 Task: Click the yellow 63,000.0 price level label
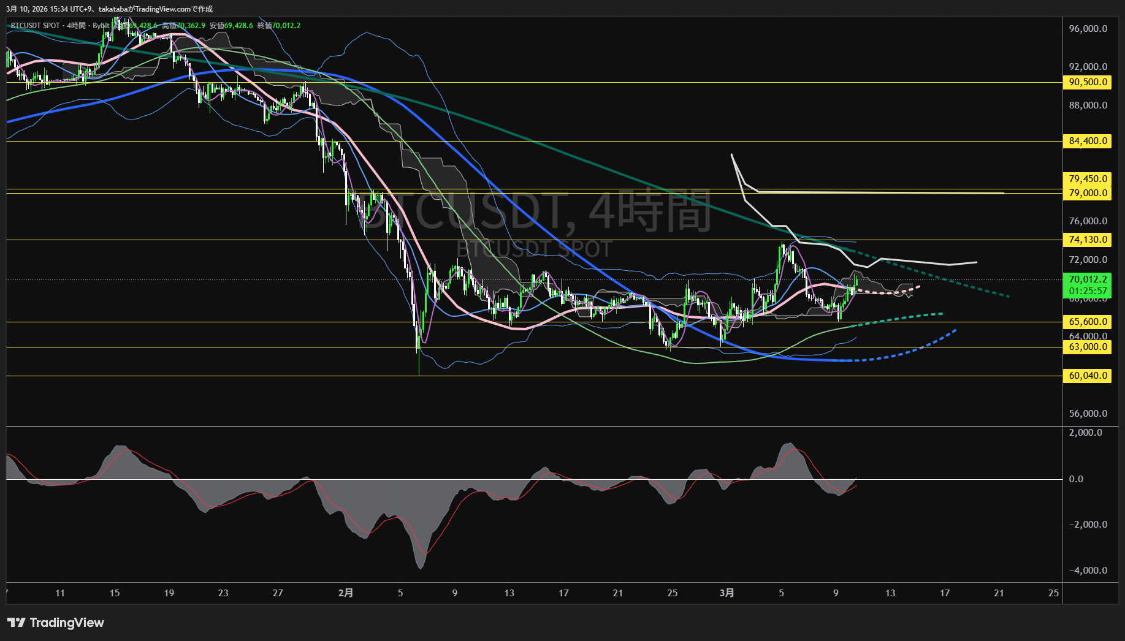click(x=1087, y=346)
